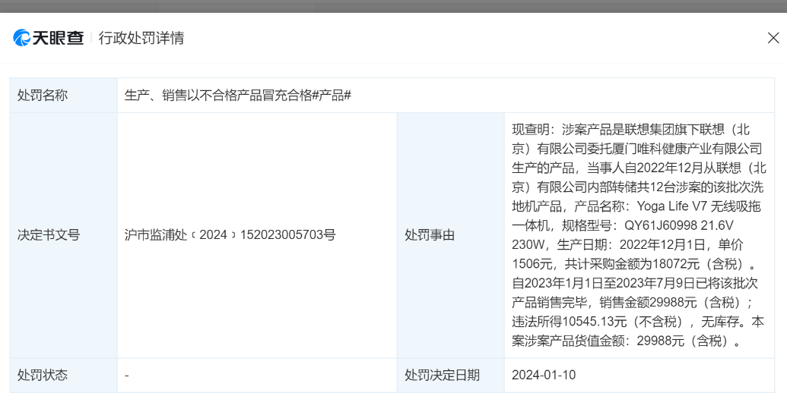Viewport: 787px width, 393px height.
Task: Click the 行政处罚详情 dialog title
Action: click(x=141, y=38)
